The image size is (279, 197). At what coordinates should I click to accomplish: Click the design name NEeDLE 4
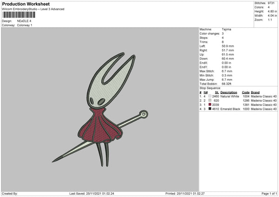(x=25, y=21)
